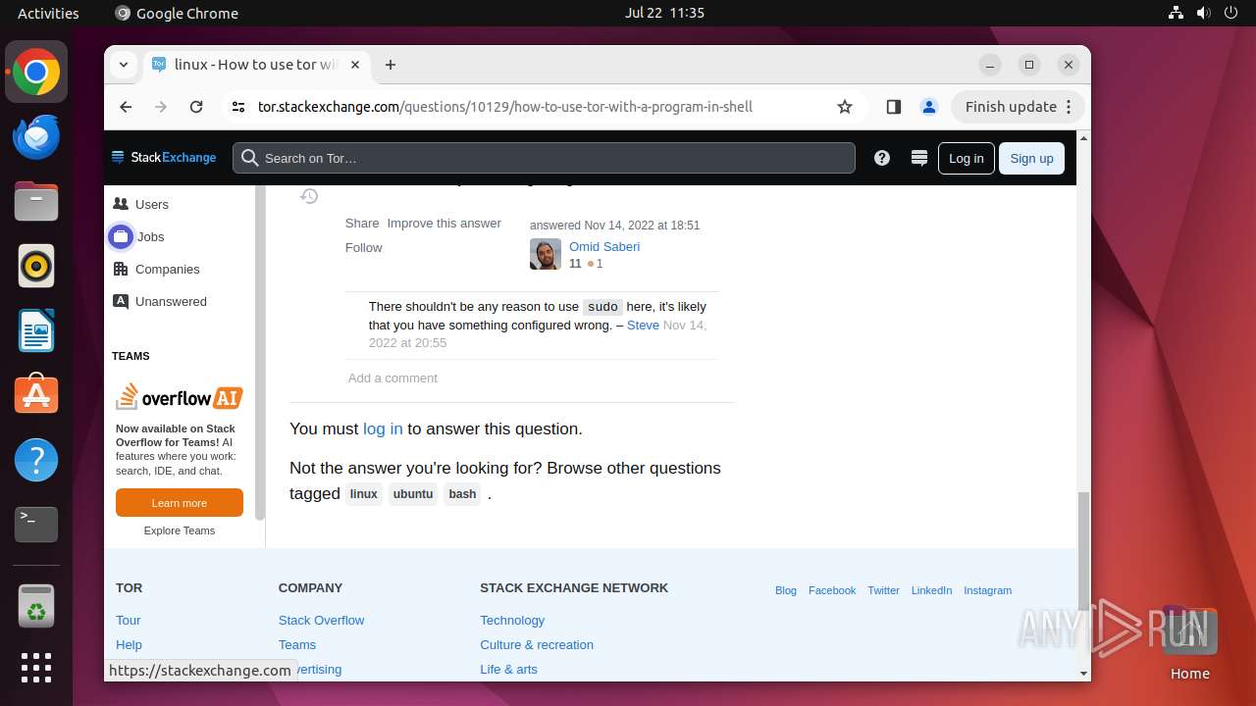Open Google Chrome from the dock
Image resolution: width=1256 pixels, height=706 pixels.
click(x=36, y=72)
